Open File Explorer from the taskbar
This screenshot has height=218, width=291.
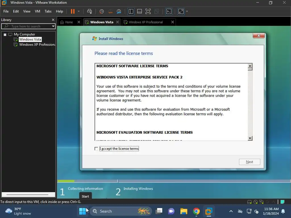[x=184, y=211]
